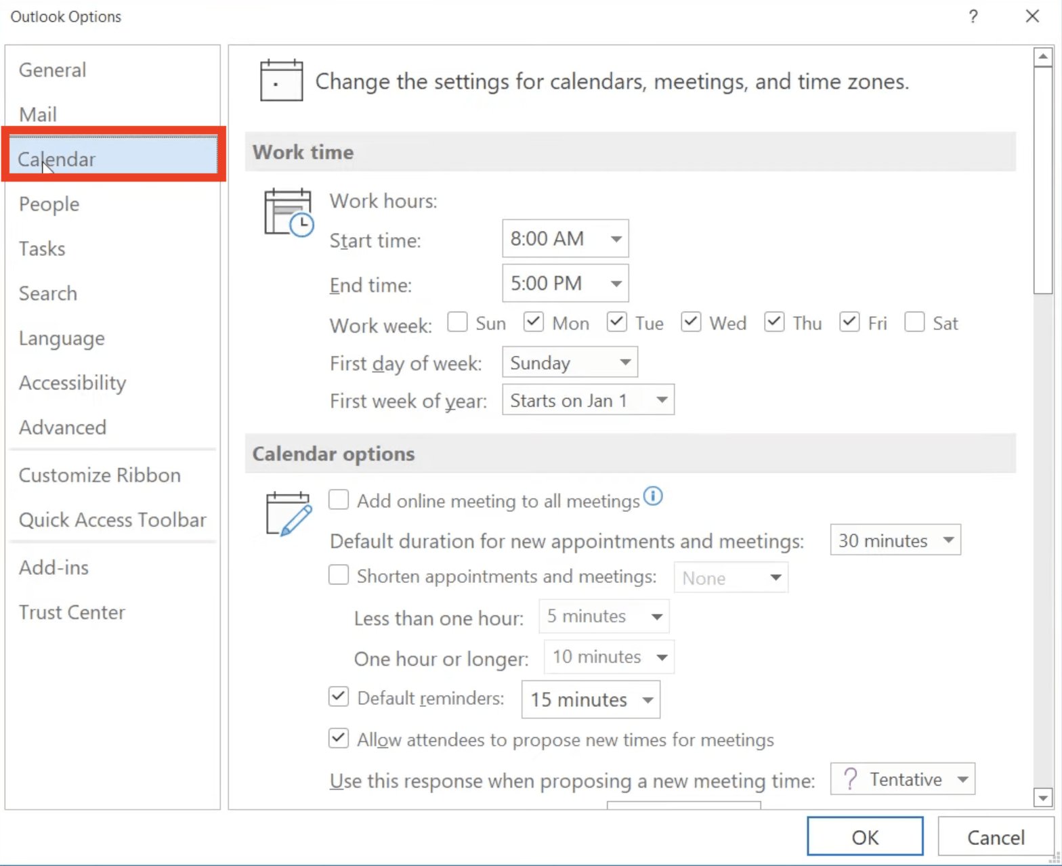Open Trust Center settings

112,612
